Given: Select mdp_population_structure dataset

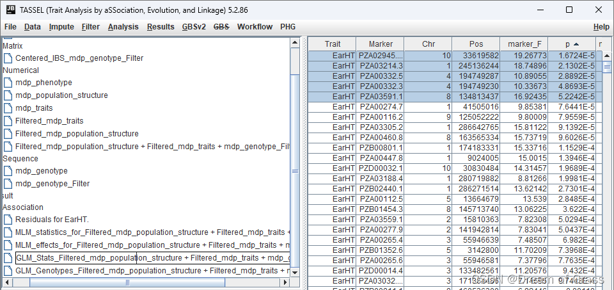Looking at the screenshot, I should (x=61, y=95).
